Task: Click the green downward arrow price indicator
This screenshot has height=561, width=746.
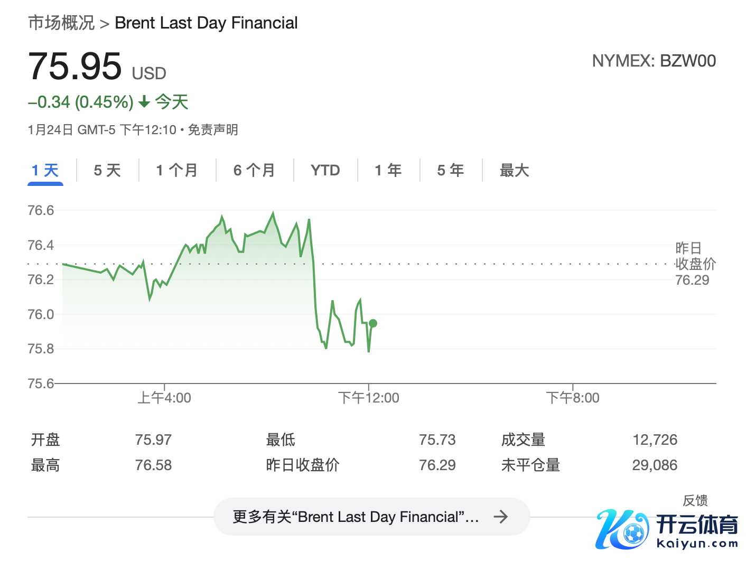Action: [x=143, y=102]
